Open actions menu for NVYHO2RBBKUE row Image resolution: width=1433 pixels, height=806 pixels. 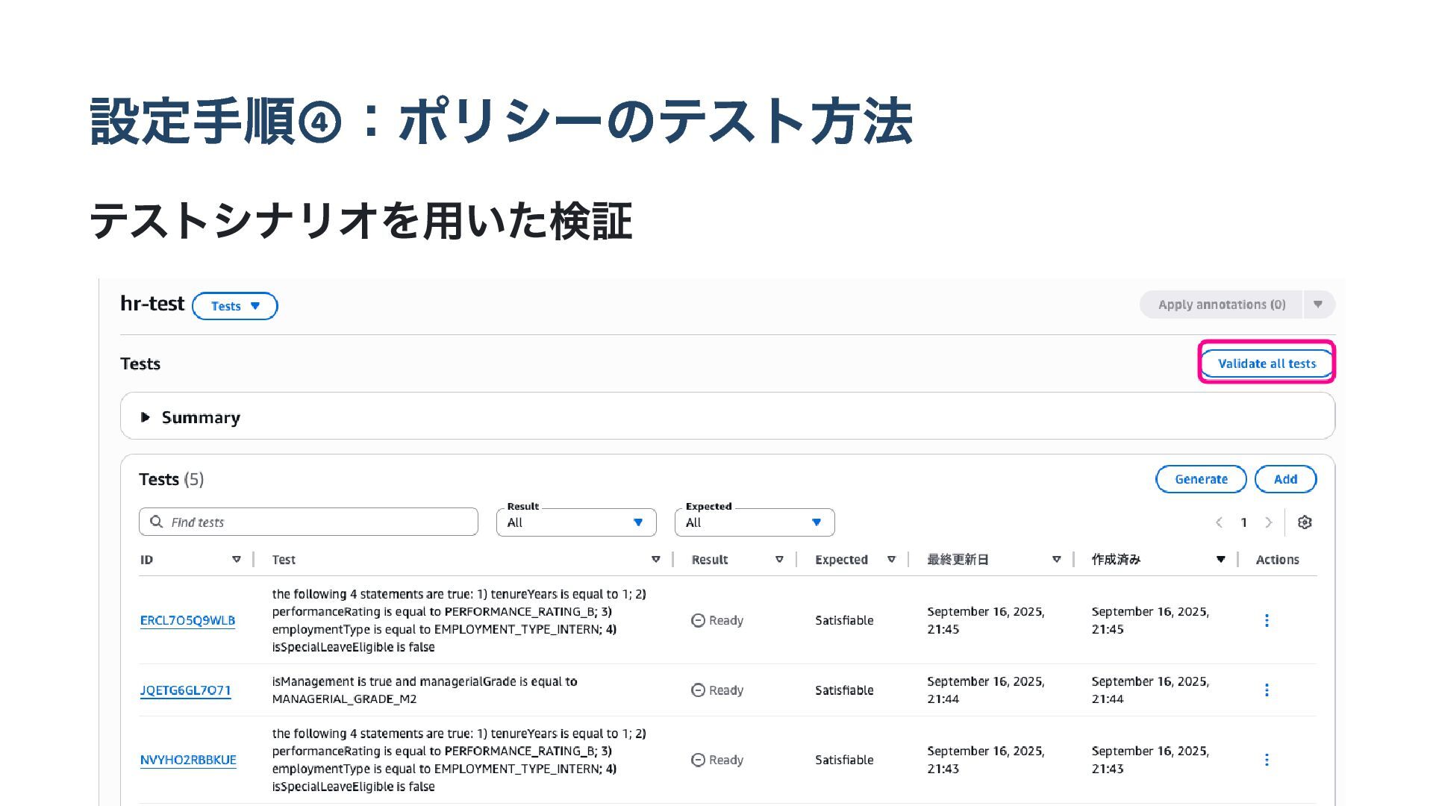(1267, 760)
